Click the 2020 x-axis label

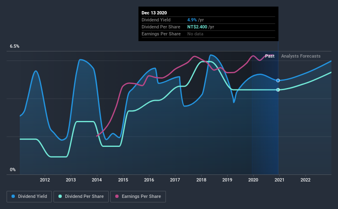253,180
